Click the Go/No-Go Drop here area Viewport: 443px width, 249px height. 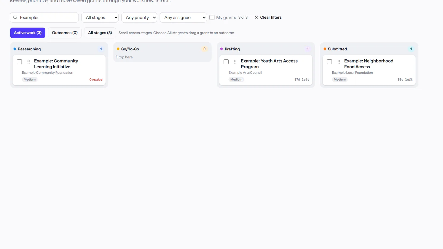[x=162, y=57]
